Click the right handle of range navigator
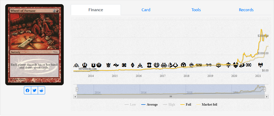This screenshot has width=274, height=116. coord(265,89)
